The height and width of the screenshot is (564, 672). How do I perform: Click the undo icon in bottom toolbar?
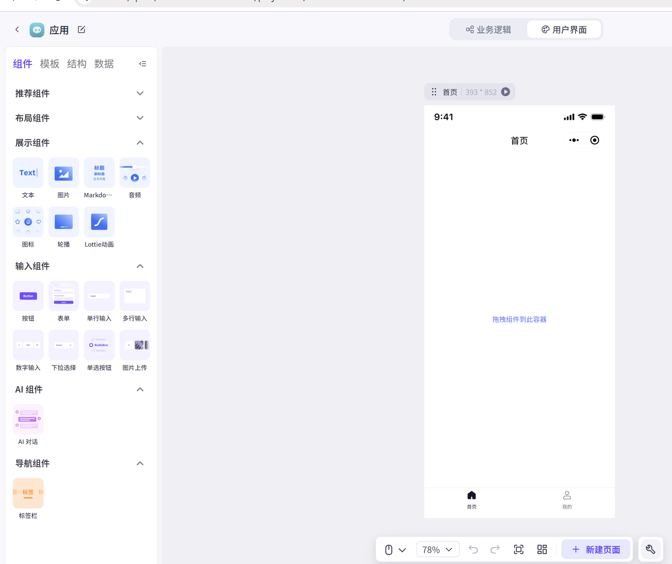click(x=473, y=549)
